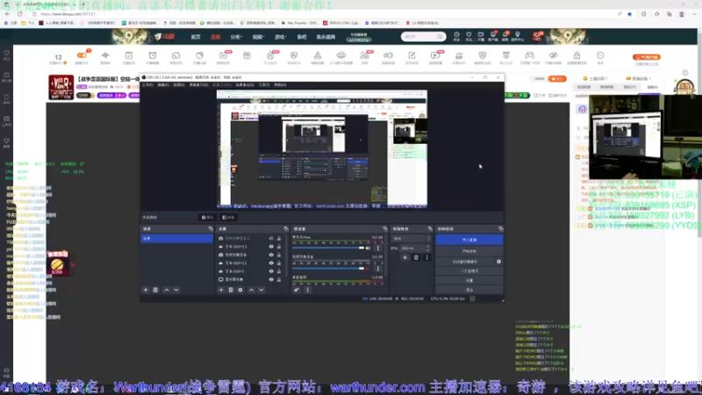Move the selected scene down
Image resolution: width=702 pixels, height=395 pixels.
(x=176, y=290)
